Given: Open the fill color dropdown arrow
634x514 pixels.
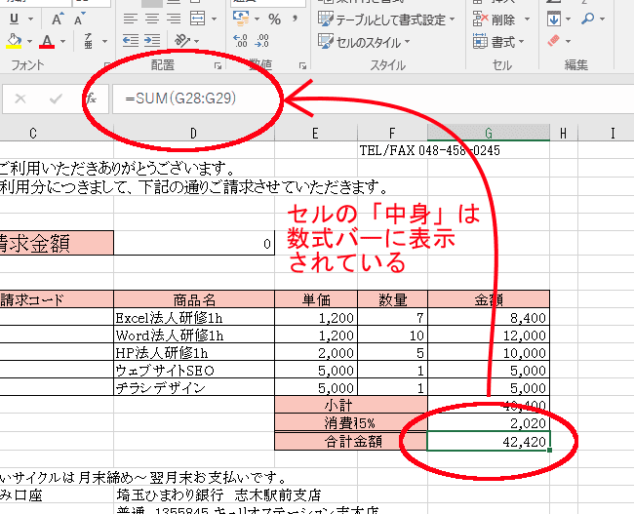Looking at the screenshot, I should coord(28,42).
